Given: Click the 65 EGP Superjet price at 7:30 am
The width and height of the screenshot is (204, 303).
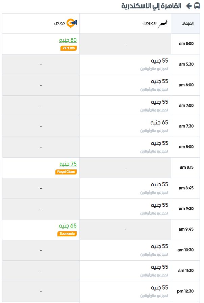Looking at the screenshot, I should tap(159, 122).
